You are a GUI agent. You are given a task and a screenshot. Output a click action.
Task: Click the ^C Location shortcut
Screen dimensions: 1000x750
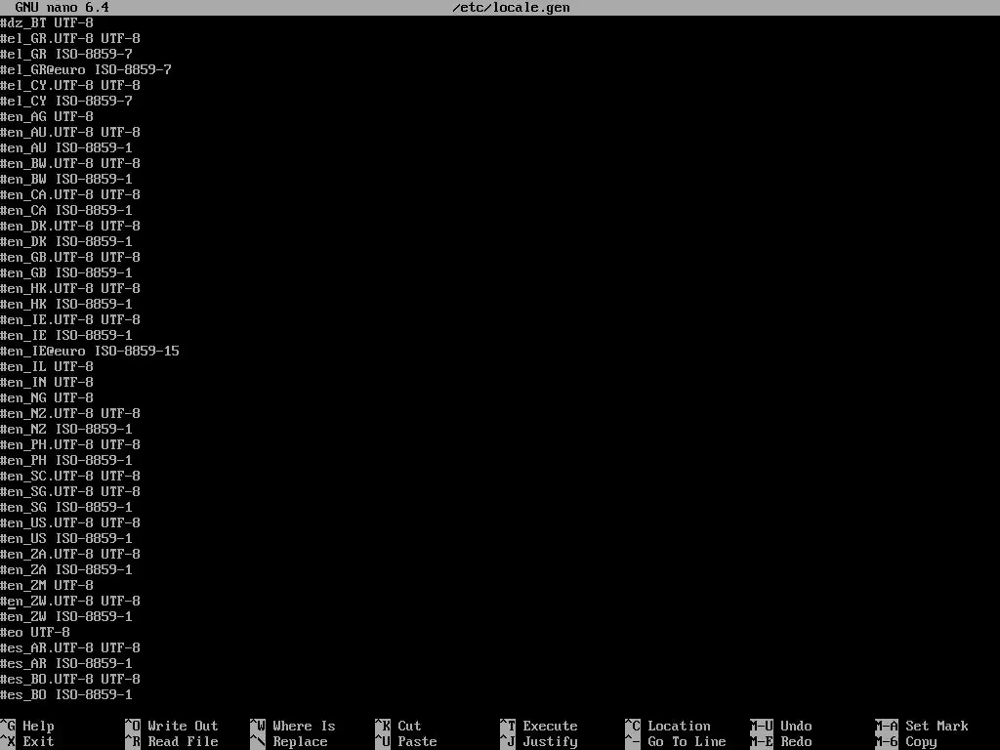pos(668,726)
